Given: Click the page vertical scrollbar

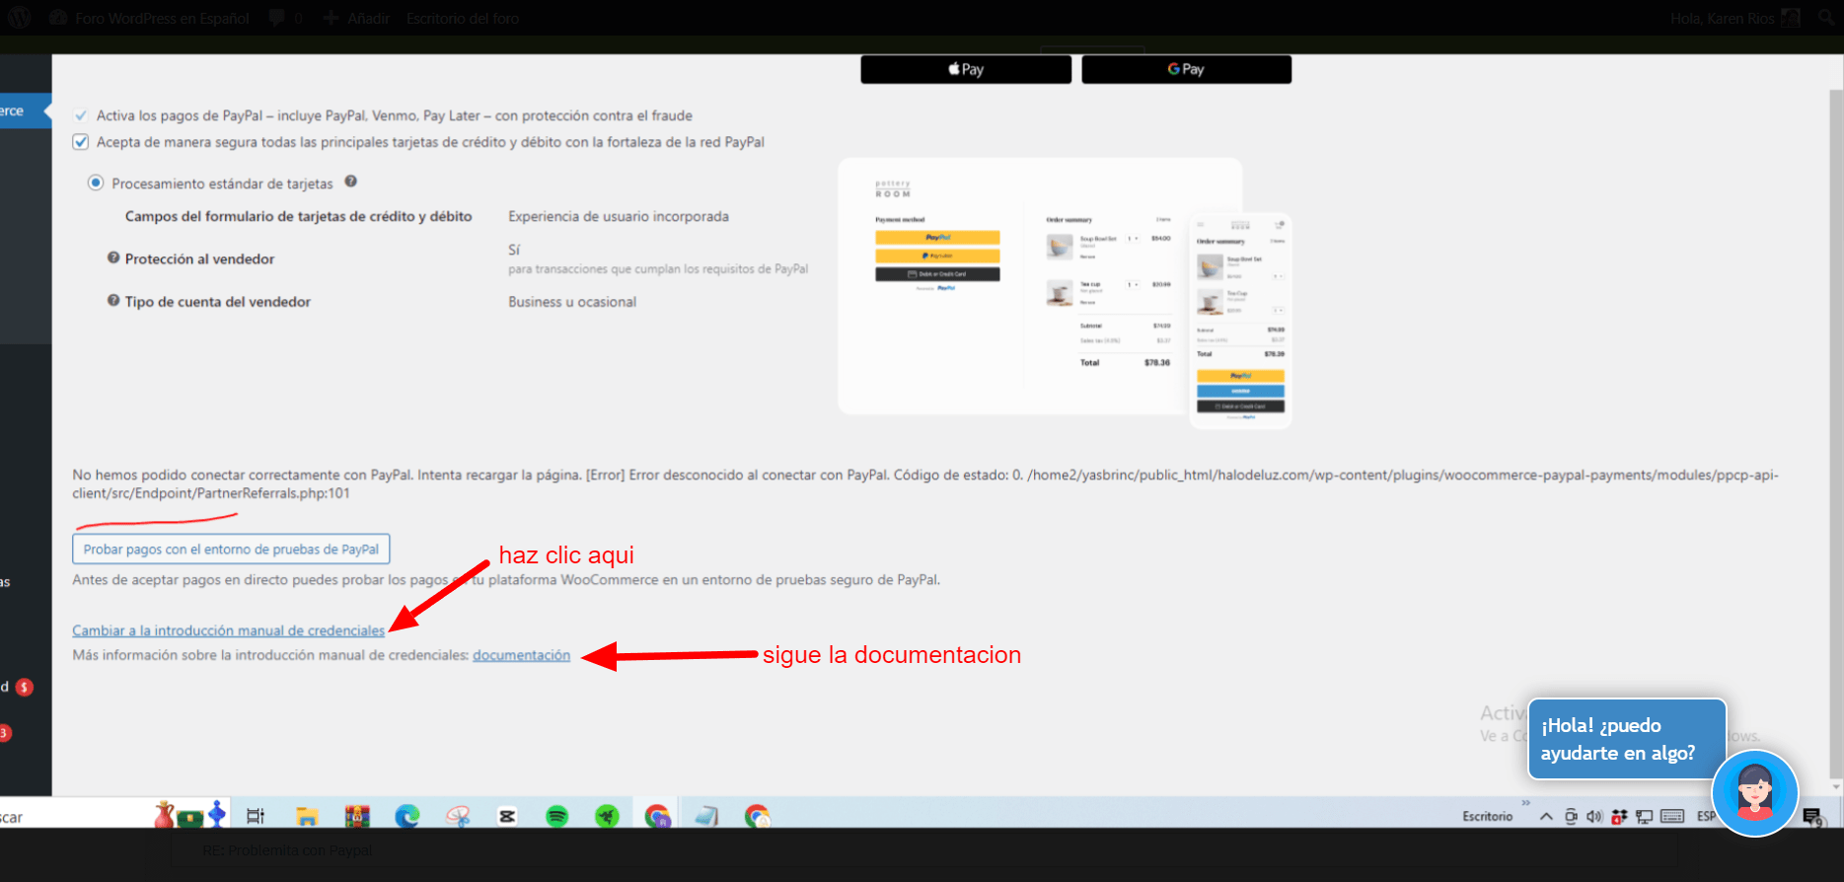Looking at the screenshot, I should (1835, 434).
